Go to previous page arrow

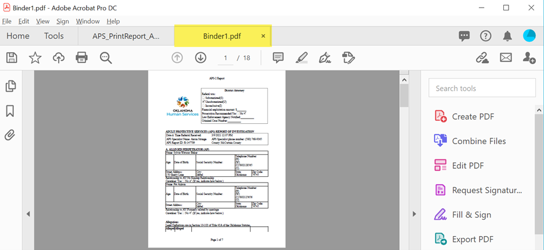click(177, 58)
